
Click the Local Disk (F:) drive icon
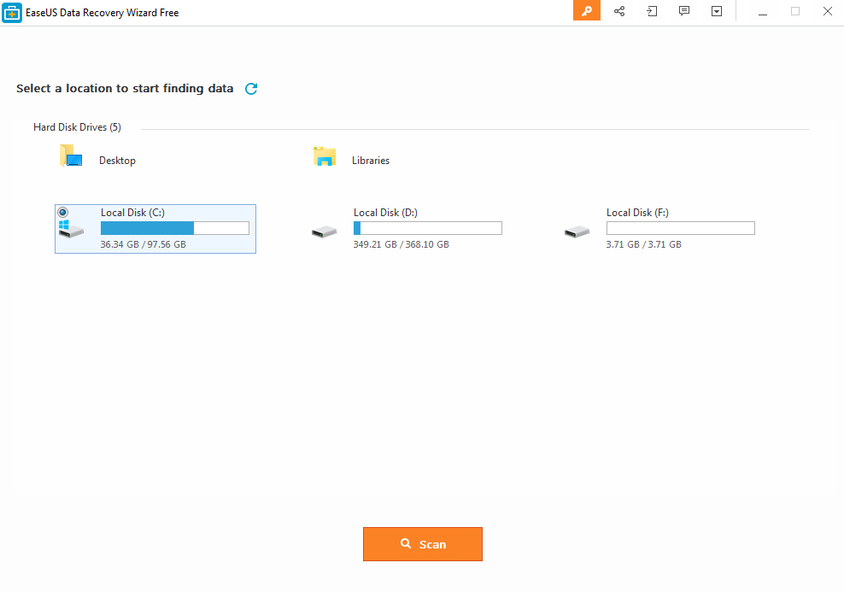coord(577,232)
